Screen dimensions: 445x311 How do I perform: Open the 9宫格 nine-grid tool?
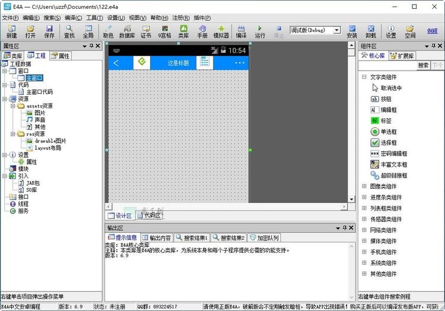click(x=164, y=31)
